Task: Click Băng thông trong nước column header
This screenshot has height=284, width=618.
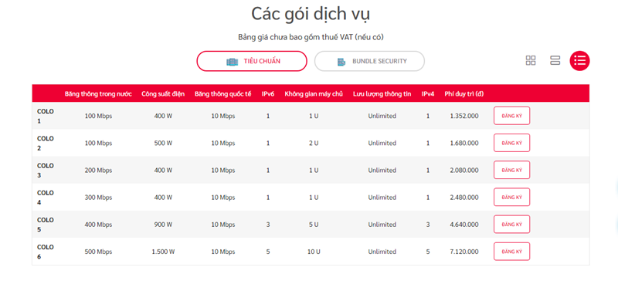Action: coord(98,93)
